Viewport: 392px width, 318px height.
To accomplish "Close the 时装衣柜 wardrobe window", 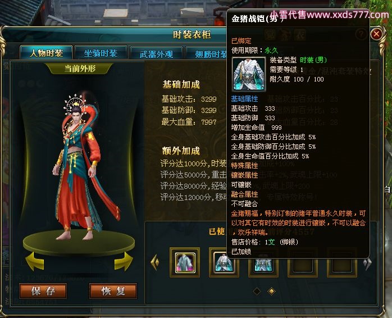I will 376,34.
